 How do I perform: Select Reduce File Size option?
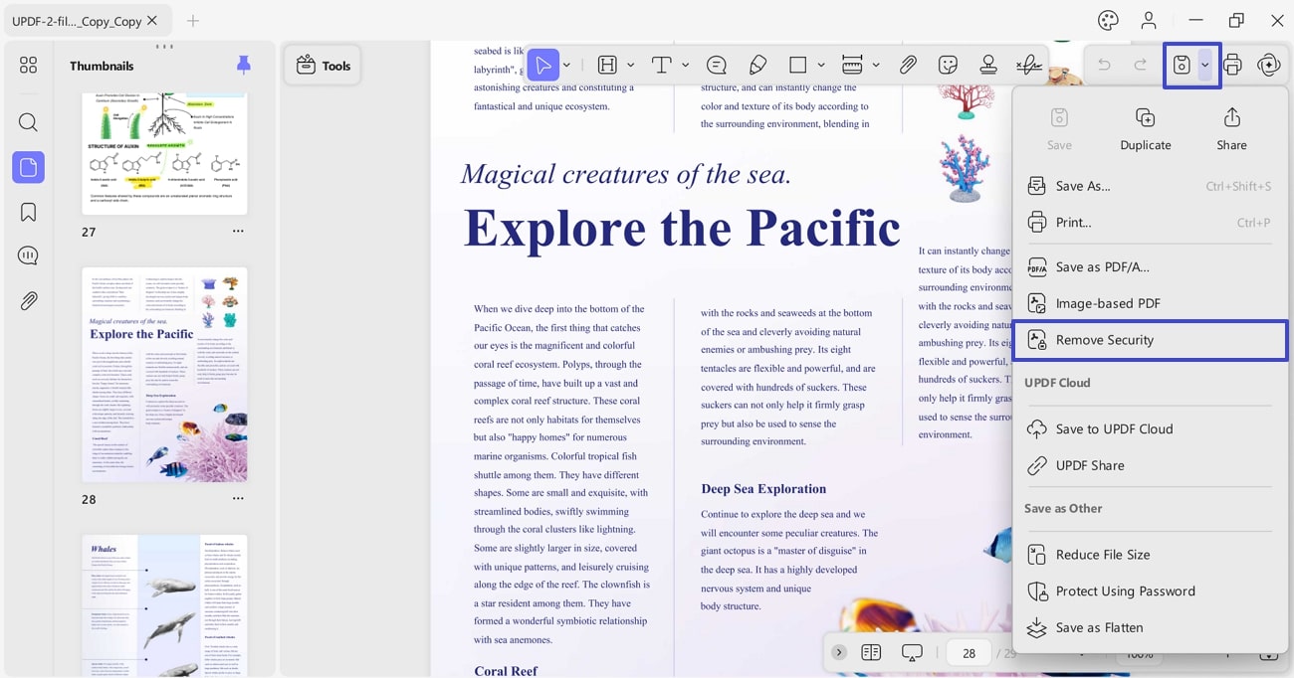coord(1150,555)
